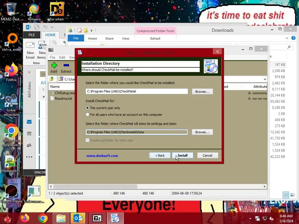Open the Home tab in Downloads explorer
This screenshot has width=299, height=224.
pyautogui.click(x=93, y=38)
